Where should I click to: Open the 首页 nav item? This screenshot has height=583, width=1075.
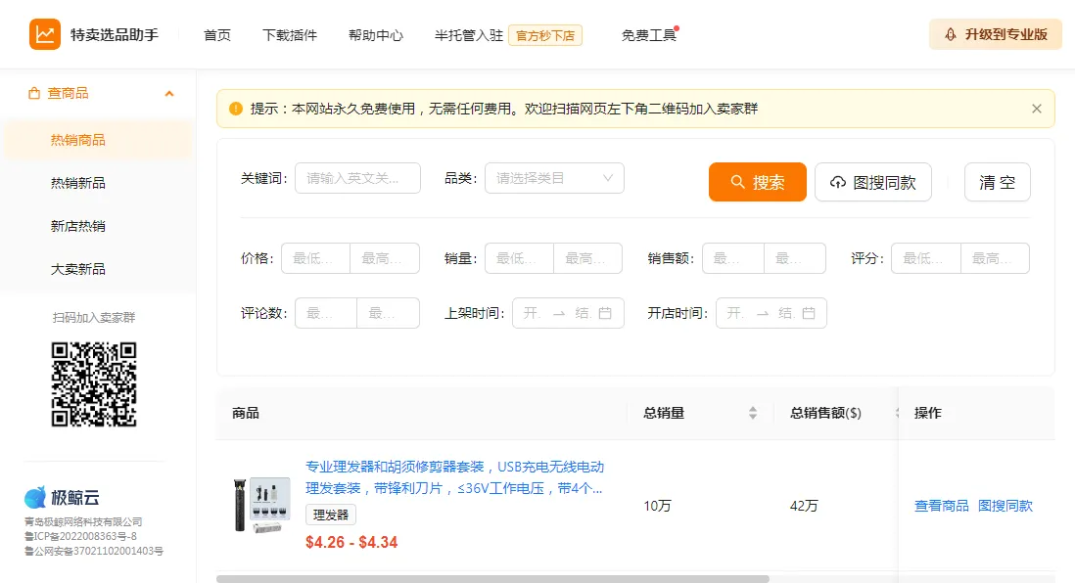pyautogui.click(x=217, y=35)
